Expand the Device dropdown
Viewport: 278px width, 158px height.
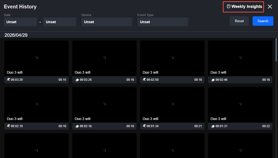click(x=107, y=22)
